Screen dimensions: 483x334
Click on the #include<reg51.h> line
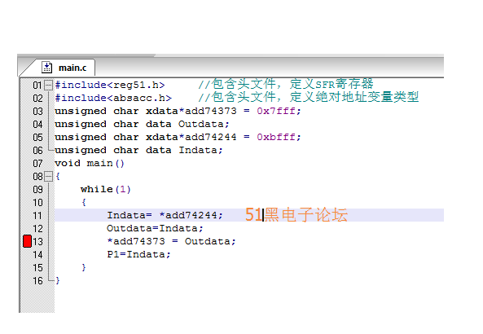click(x=110, y=85)
